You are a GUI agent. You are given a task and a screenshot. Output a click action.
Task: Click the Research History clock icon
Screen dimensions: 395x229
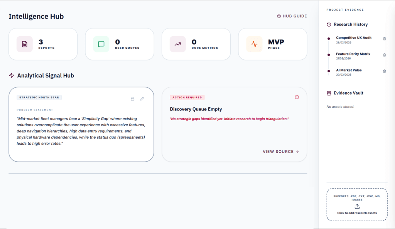[x=329, y=25]
